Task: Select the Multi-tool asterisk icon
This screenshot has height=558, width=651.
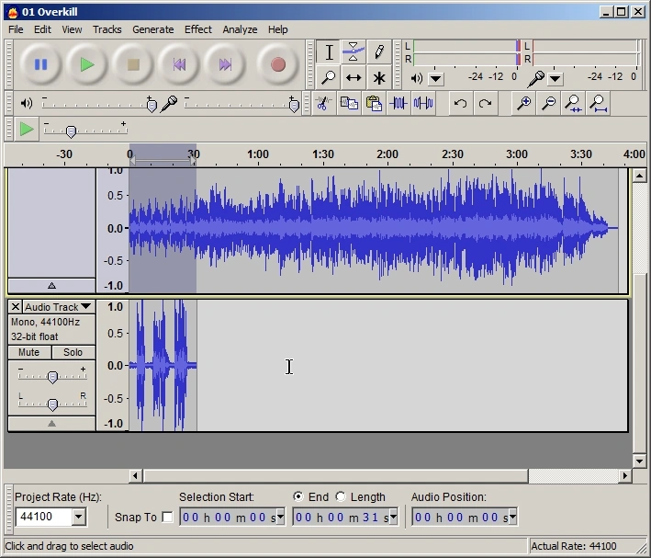Action: (378, 78)
